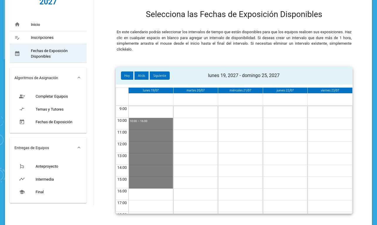The width and height of the screenshot is (377, 225).
Task: Advance to next week with Siguiente
Action: (159, 76)
